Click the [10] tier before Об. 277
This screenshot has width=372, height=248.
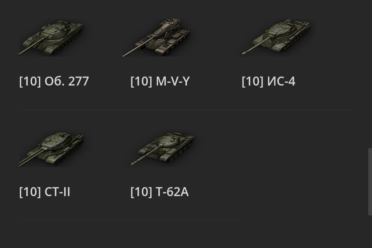pyautogui.click(x=30, y=82)
